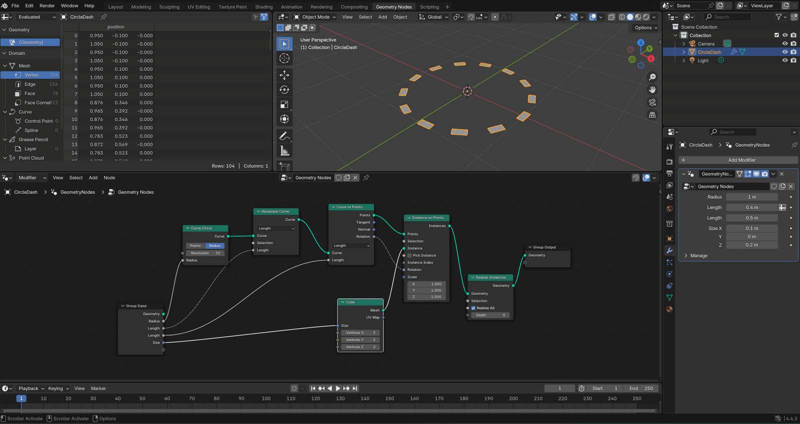Screen dimensions: 800x424
Task: Toggle camera view icon in viewport
Action: tap(652, 102)
